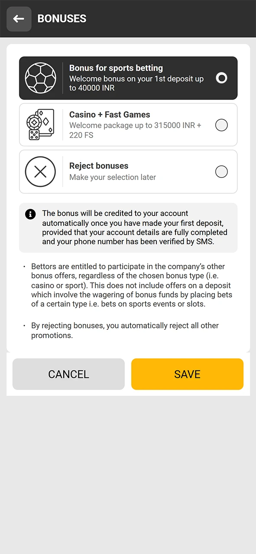Select the Casino + Fast Games radio button

tap(221, 125)
